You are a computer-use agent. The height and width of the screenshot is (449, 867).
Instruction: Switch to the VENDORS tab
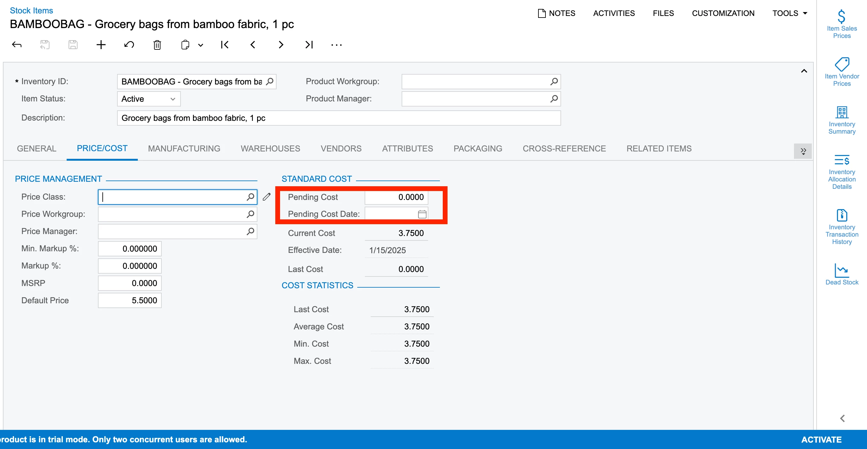(x=341, y=148)
